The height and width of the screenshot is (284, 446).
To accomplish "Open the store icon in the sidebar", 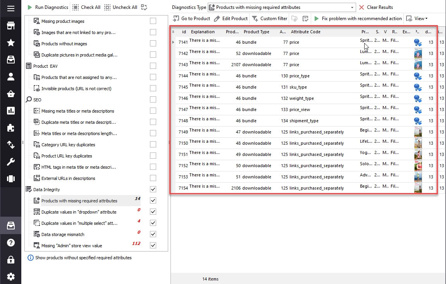I will (11, 26).
